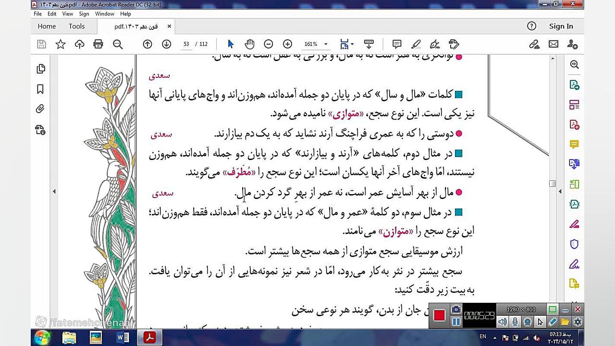The width and height of the screenshot is (615, 346).
Task: Click the 1280 × 800 recording size button
Action: tap(521, 309)
